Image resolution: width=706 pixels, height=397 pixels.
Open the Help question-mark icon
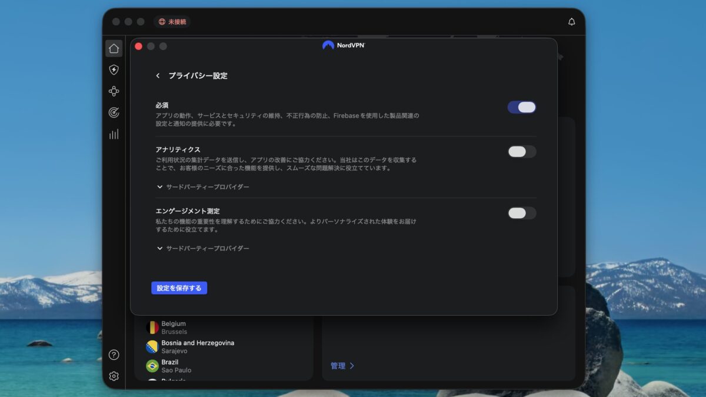114,355
